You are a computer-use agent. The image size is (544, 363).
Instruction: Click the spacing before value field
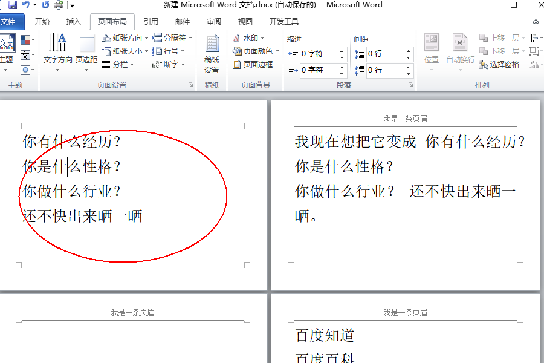coord(385,54)
